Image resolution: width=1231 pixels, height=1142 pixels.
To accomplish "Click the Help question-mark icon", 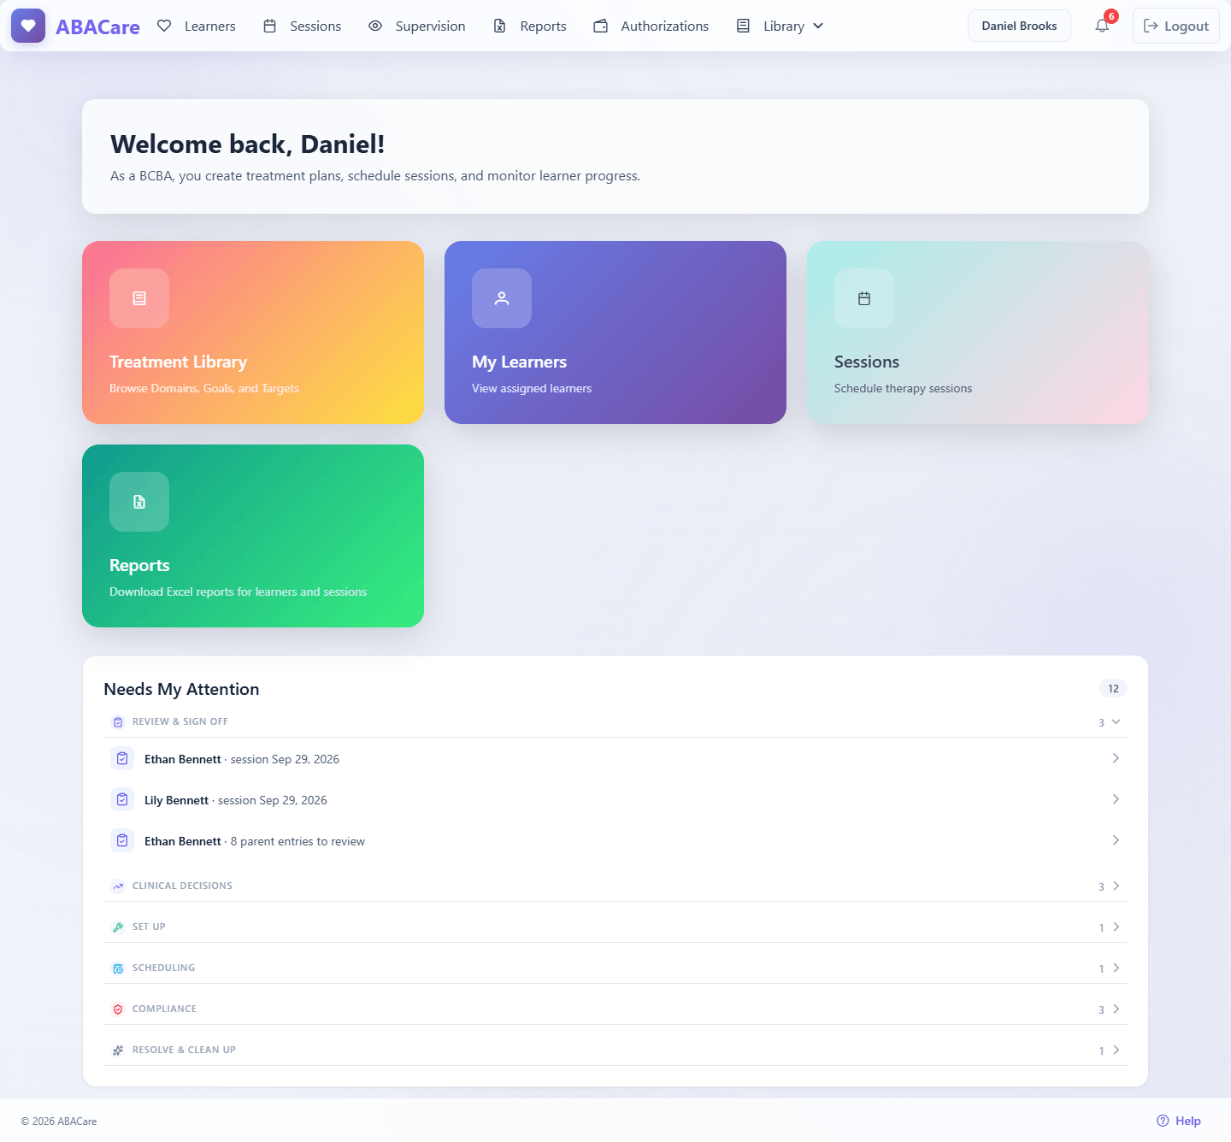I will pos(1163,1121).
